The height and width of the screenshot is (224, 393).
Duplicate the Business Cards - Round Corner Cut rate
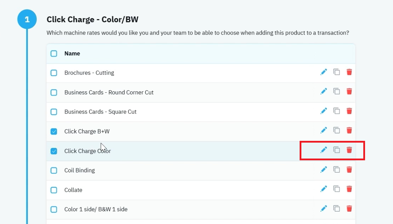tap(337, 92)
